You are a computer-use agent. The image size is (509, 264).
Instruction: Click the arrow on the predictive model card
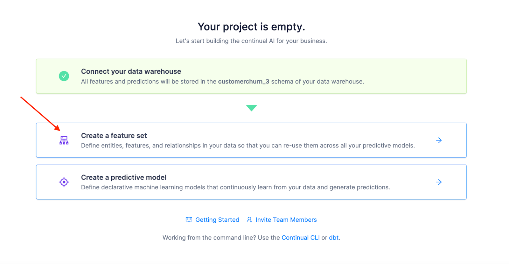[439, 182]
